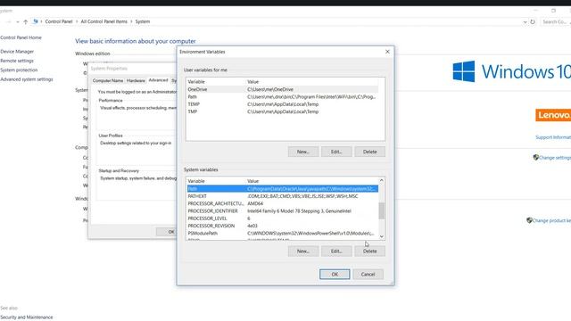The image size is (571, 321).
Task: Select PROCESSOR_REVISION system variable row
Action: click(x=283, y=226)
